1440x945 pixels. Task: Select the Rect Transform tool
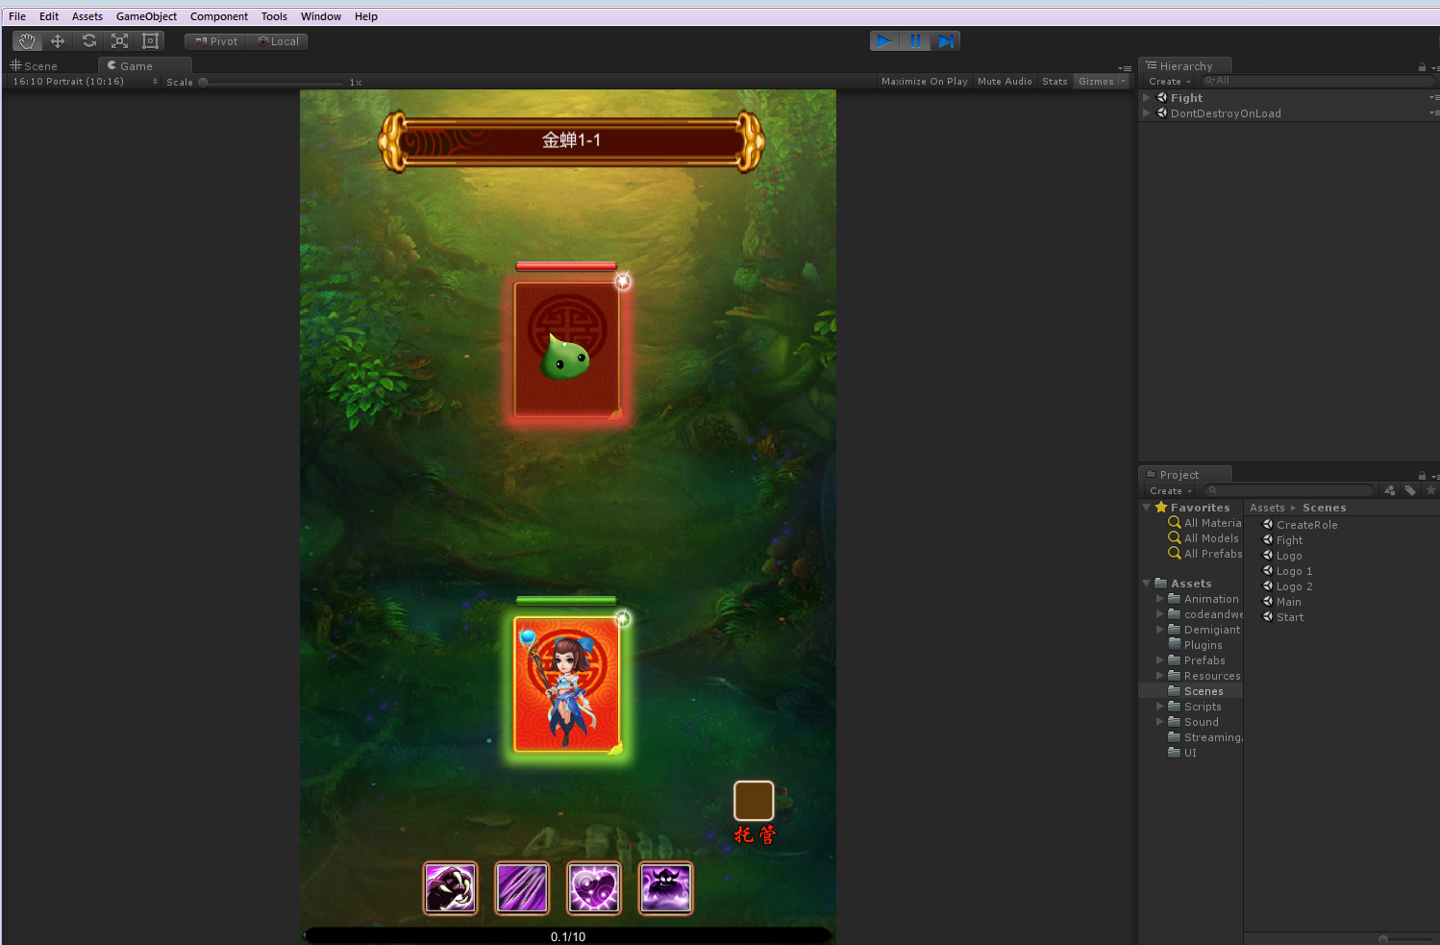150,41
